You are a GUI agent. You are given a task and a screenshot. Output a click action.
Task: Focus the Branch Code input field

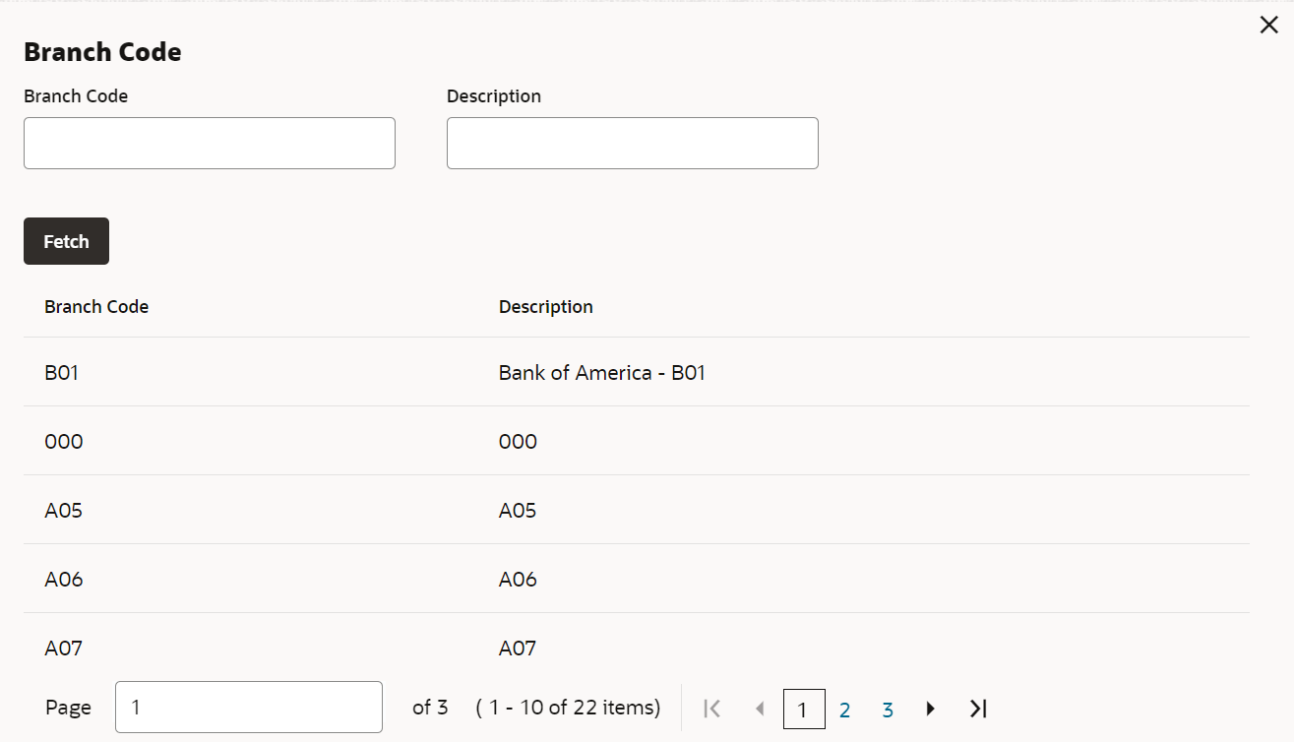pyautogui.click(x=210, y=144)
